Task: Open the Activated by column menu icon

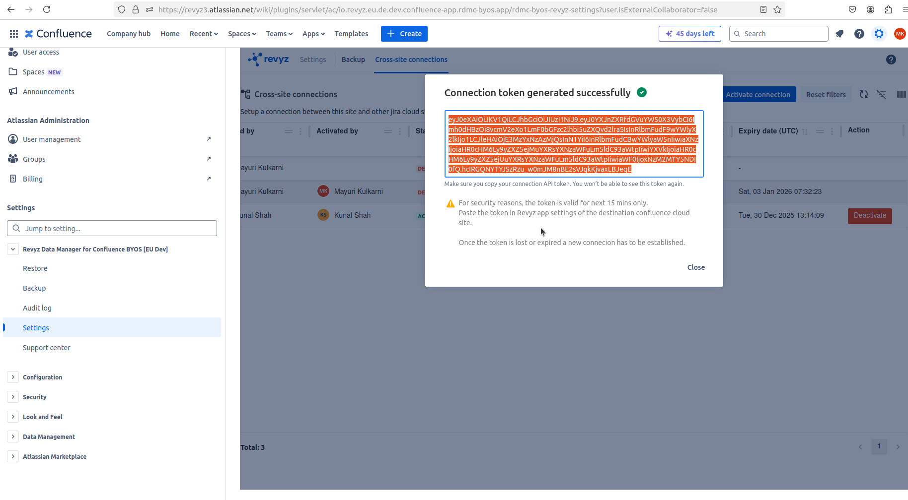Action: click(x=400, y=131)
